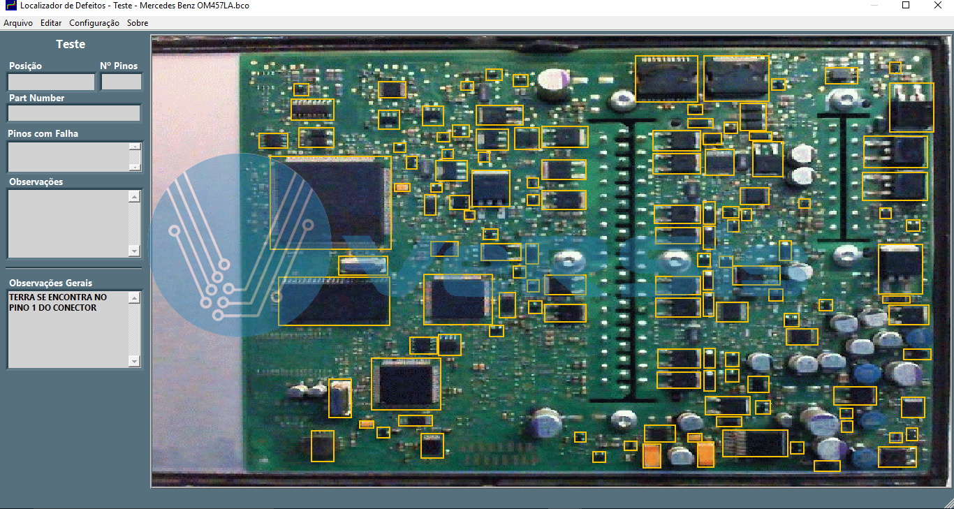Image resolution: width=954 pixels, height=509 pixels.
Task: Click down arrow of Observações scrollbar
Action: click(135, 251)
